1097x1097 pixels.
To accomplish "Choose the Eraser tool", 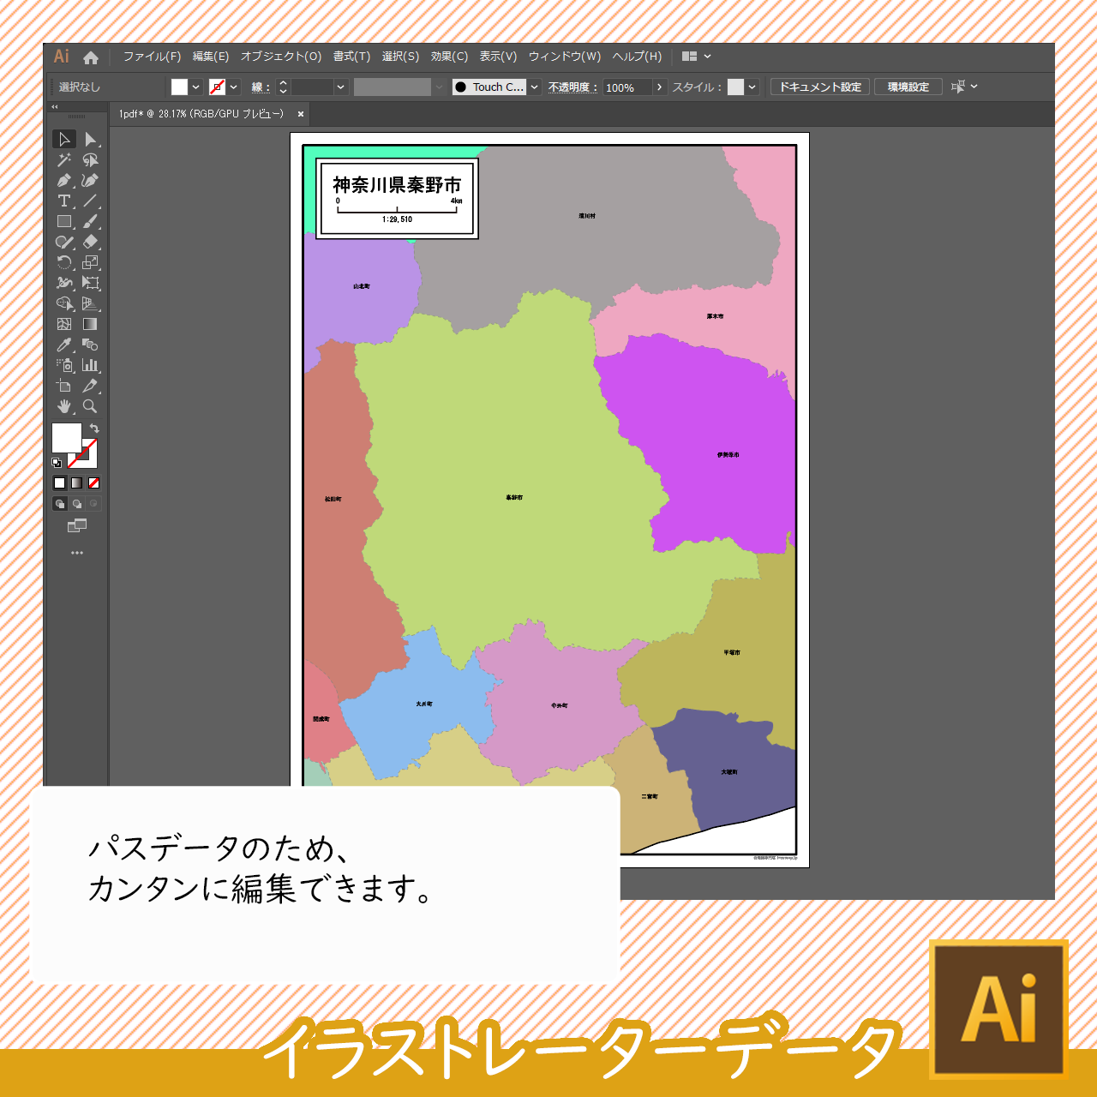I will pyautogui.click(x=90, y=242).
